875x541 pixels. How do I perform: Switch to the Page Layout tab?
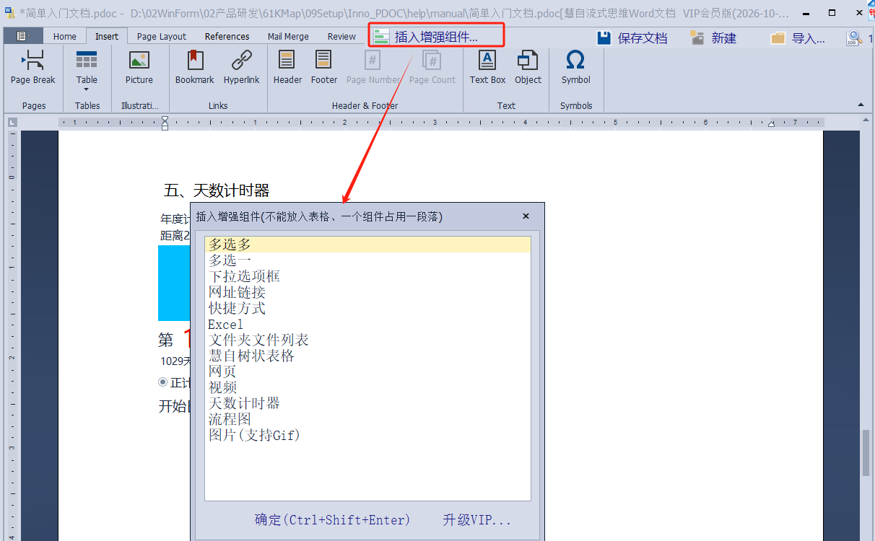tap(161, 37)
